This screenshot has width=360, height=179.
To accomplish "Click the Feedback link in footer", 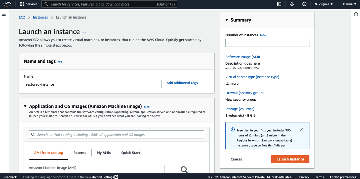I will tap(10, 177).
